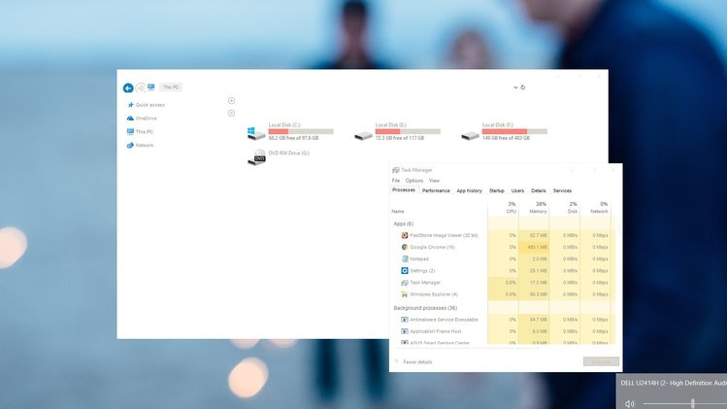Collapse Task Manager with Fewer details
727x409 pixels.
[x=417, y=362]
